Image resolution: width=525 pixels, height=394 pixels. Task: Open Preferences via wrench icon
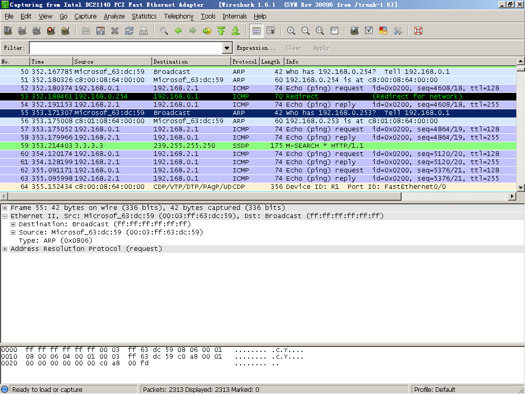398,31
